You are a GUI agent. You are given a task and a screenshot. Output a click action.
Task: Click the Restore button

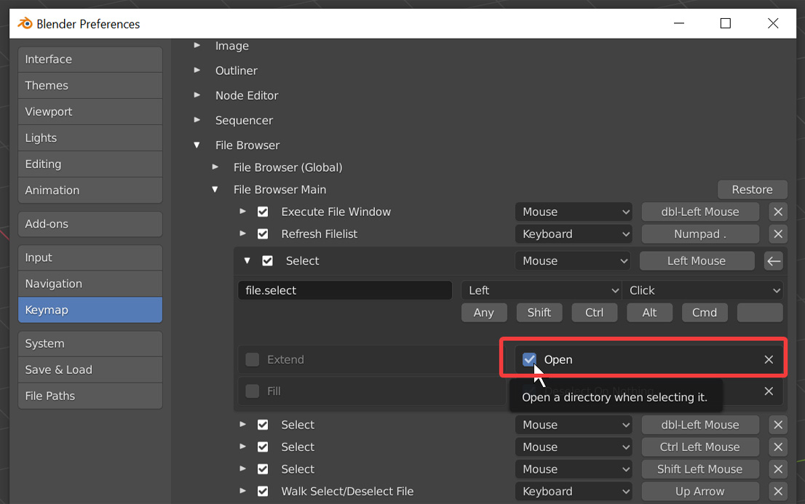pyautogui.click(x=752, y=189)
